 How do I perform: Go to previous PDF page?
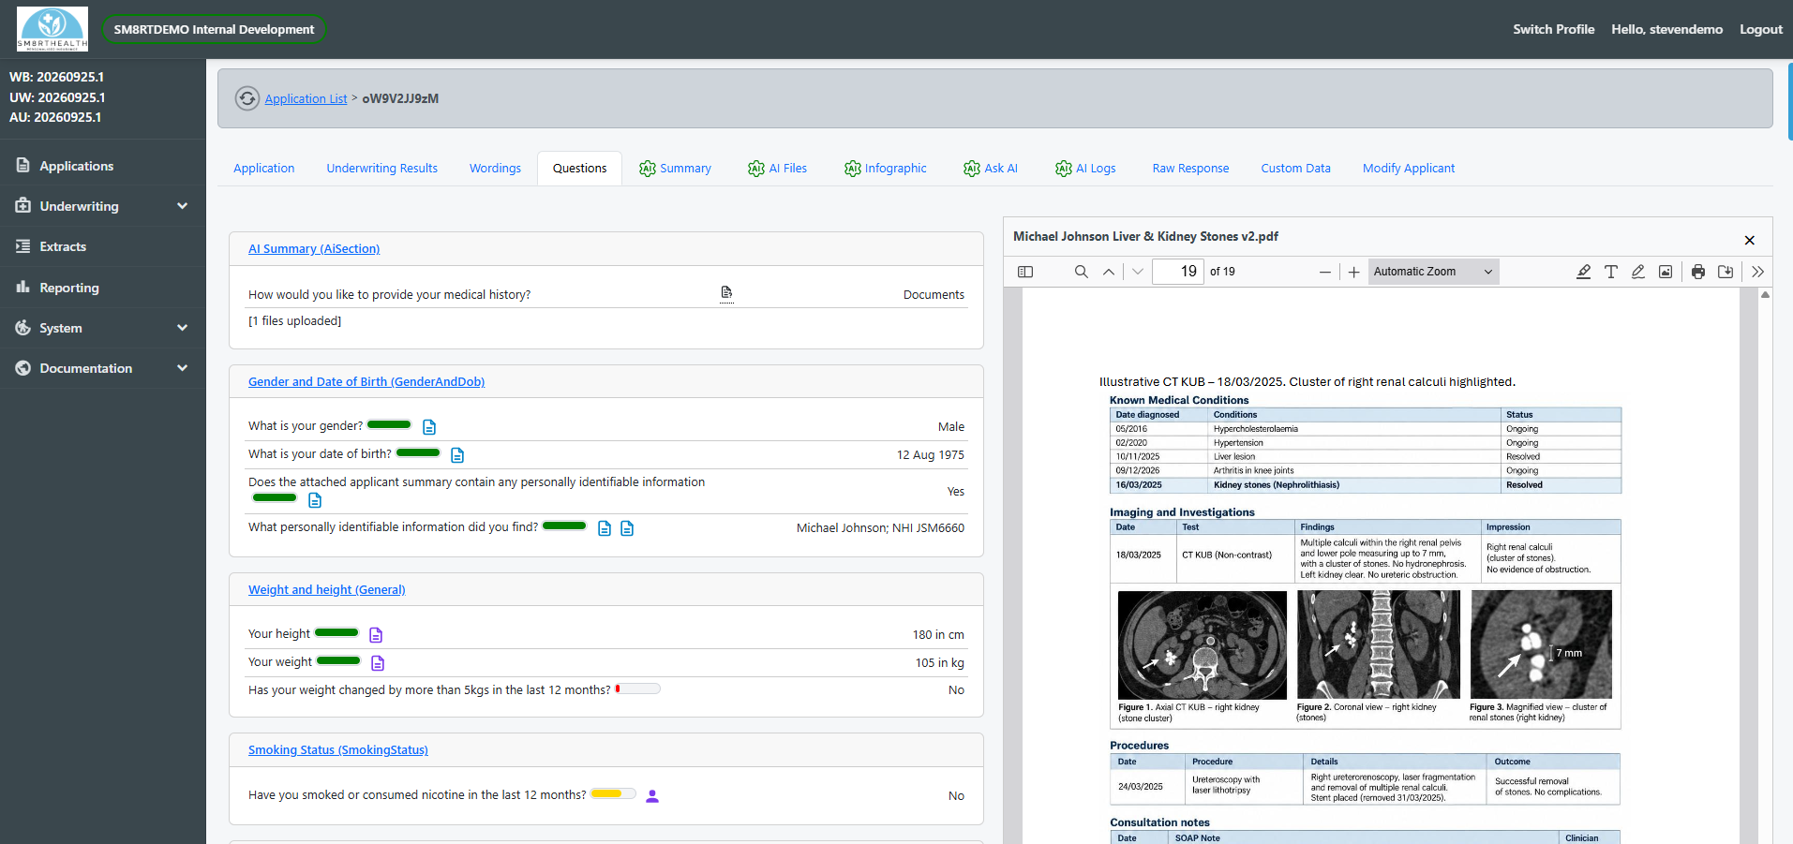point(1109,272)
